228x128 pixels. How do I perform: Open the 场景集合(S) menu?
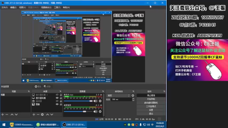coord(46,7)
